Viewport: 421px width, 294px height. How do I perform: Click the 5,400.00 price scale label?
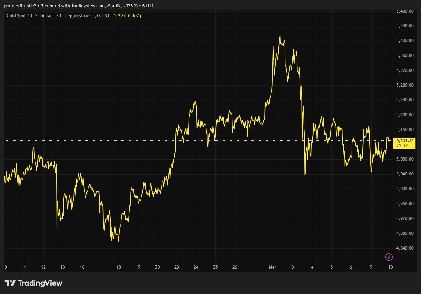[405, 41]
